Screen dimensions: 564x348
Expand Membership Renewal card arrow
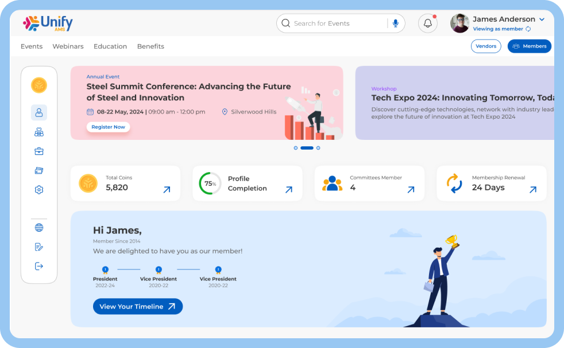[533, 190]
